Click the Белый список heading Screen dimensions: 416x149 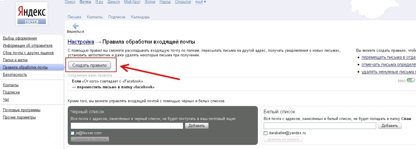click(x=279, y=112)
